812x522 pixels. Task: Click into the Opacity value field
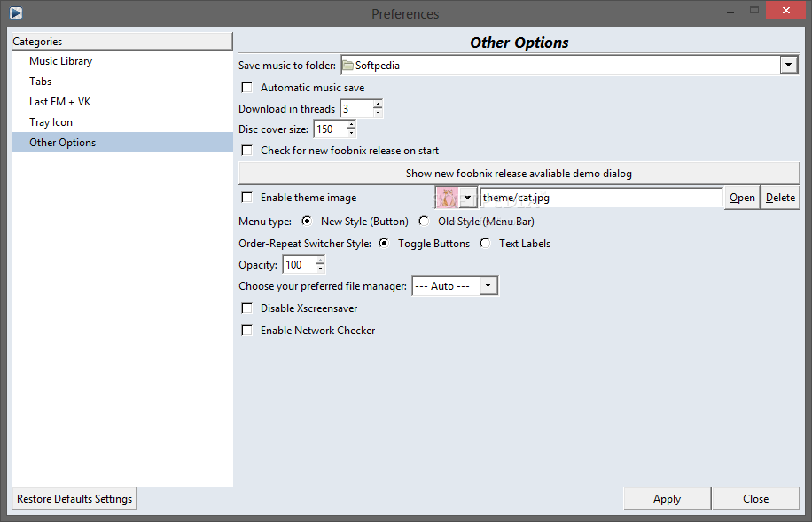tap(299, 265)
